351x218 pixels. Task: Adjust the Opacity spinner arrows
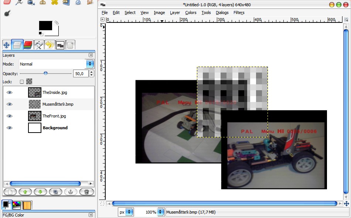[92, 73]
